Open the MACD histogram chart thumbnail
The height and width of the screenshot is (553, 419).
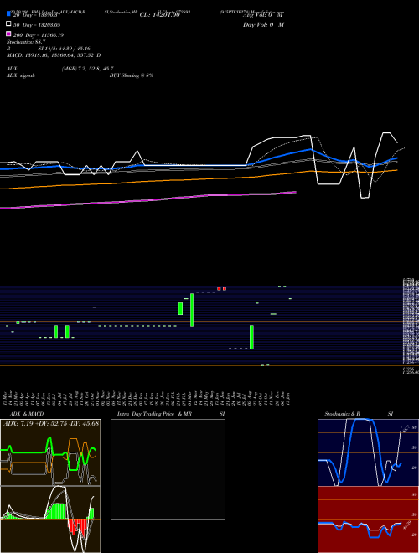click(50, 519)
